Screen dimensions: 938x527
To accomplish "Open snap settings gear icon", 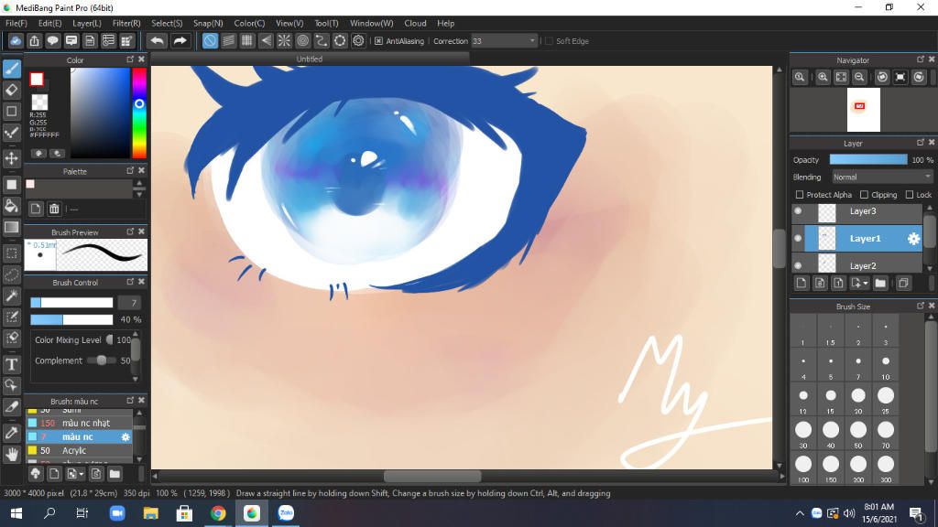I will [358, 40].
